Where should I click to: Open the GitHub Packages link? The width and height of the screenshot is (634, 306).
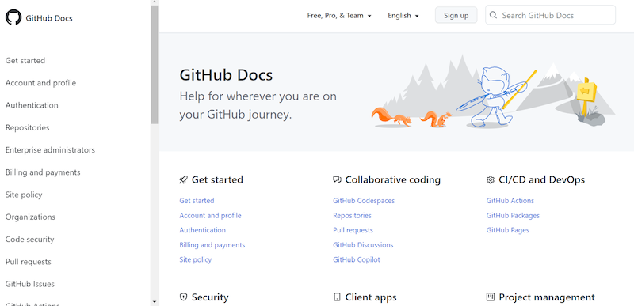tap(513, 215)
